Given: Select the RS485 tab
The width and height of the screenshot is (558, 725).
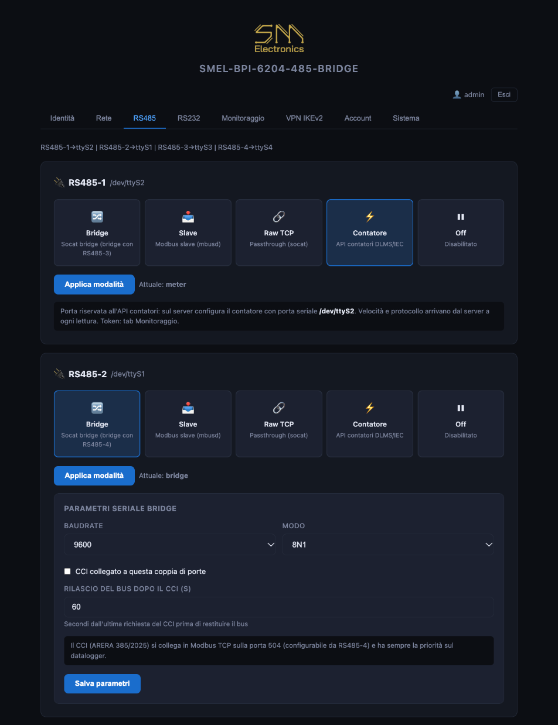Looking at the screenshot, I should [x=144, y=118].
